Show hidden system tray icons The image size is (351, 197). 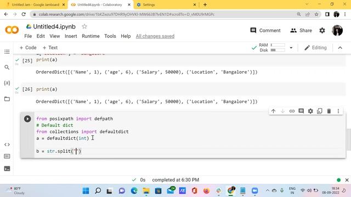(268, 190)
